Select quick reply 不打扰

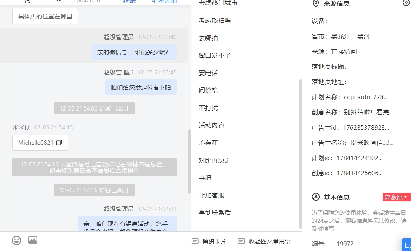[x=208, y=108]
